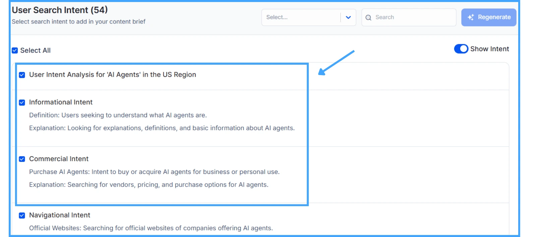Click the magnifying glass icon in the search box
The image size is (538, 237).
tap(368, 17)
